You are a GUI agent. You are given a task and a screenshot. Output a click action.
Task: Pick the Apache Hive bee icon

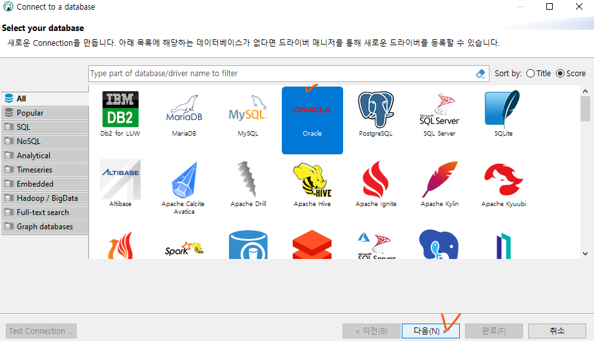coord(312,180)
